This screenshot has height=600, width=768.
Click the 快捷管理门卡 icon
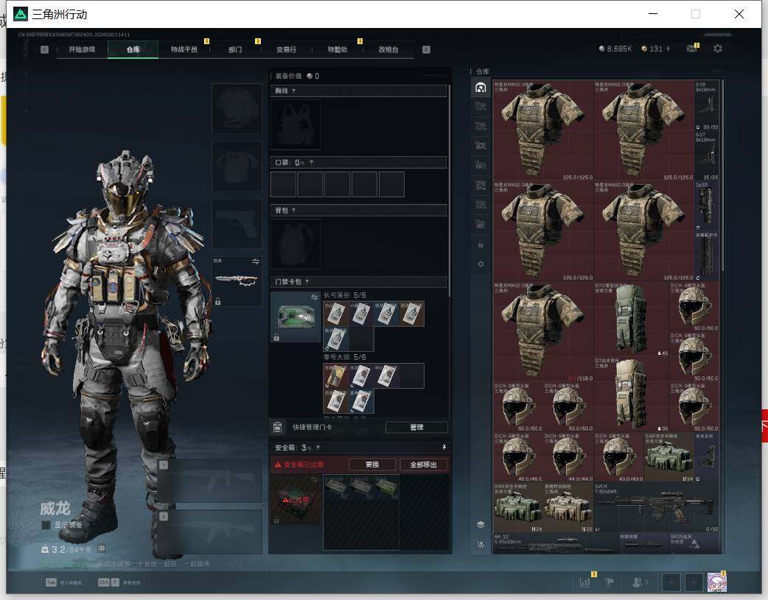click(277, 427)
